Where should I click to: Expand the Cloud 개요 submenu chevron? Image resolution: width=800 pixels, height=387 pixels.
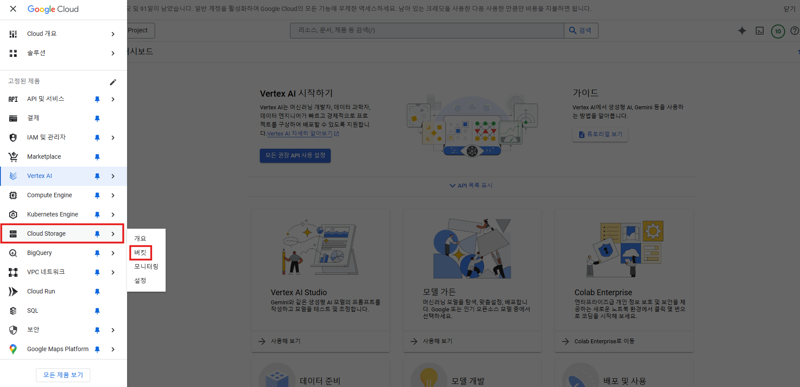coord(113,34)
